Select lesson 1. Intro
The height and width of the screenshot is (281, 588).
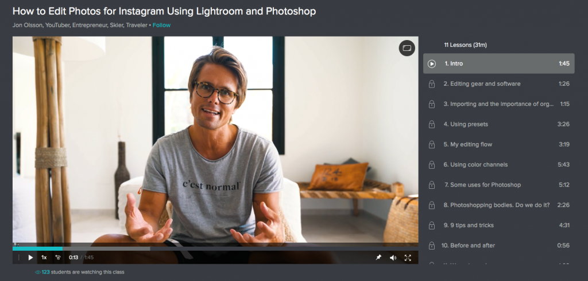(x=499, y=64)
